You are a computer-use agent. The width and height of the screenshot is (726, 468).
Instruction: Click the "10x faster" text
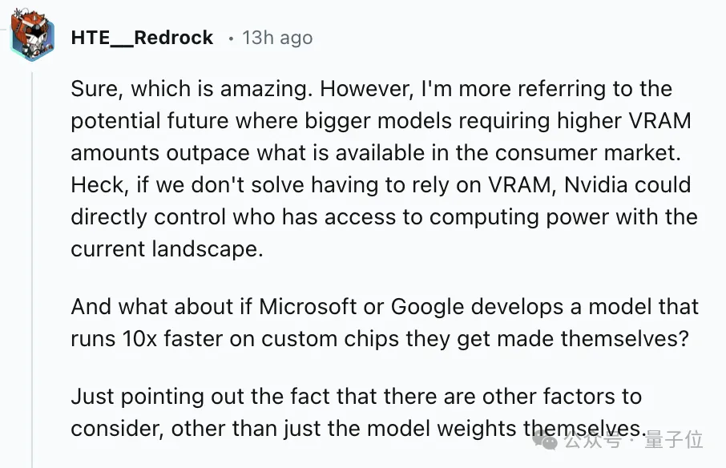(165, 338)
